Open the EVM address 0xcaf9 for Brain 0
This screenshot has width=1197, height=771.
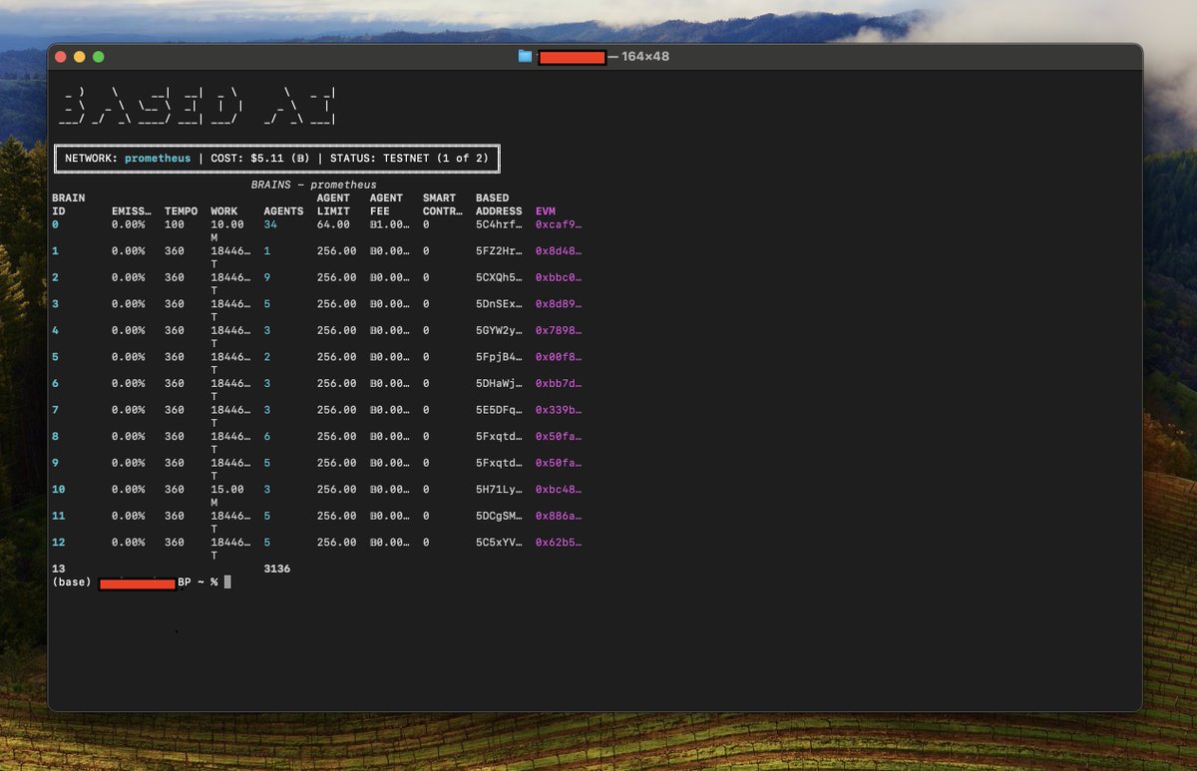(x=557, y=224)
